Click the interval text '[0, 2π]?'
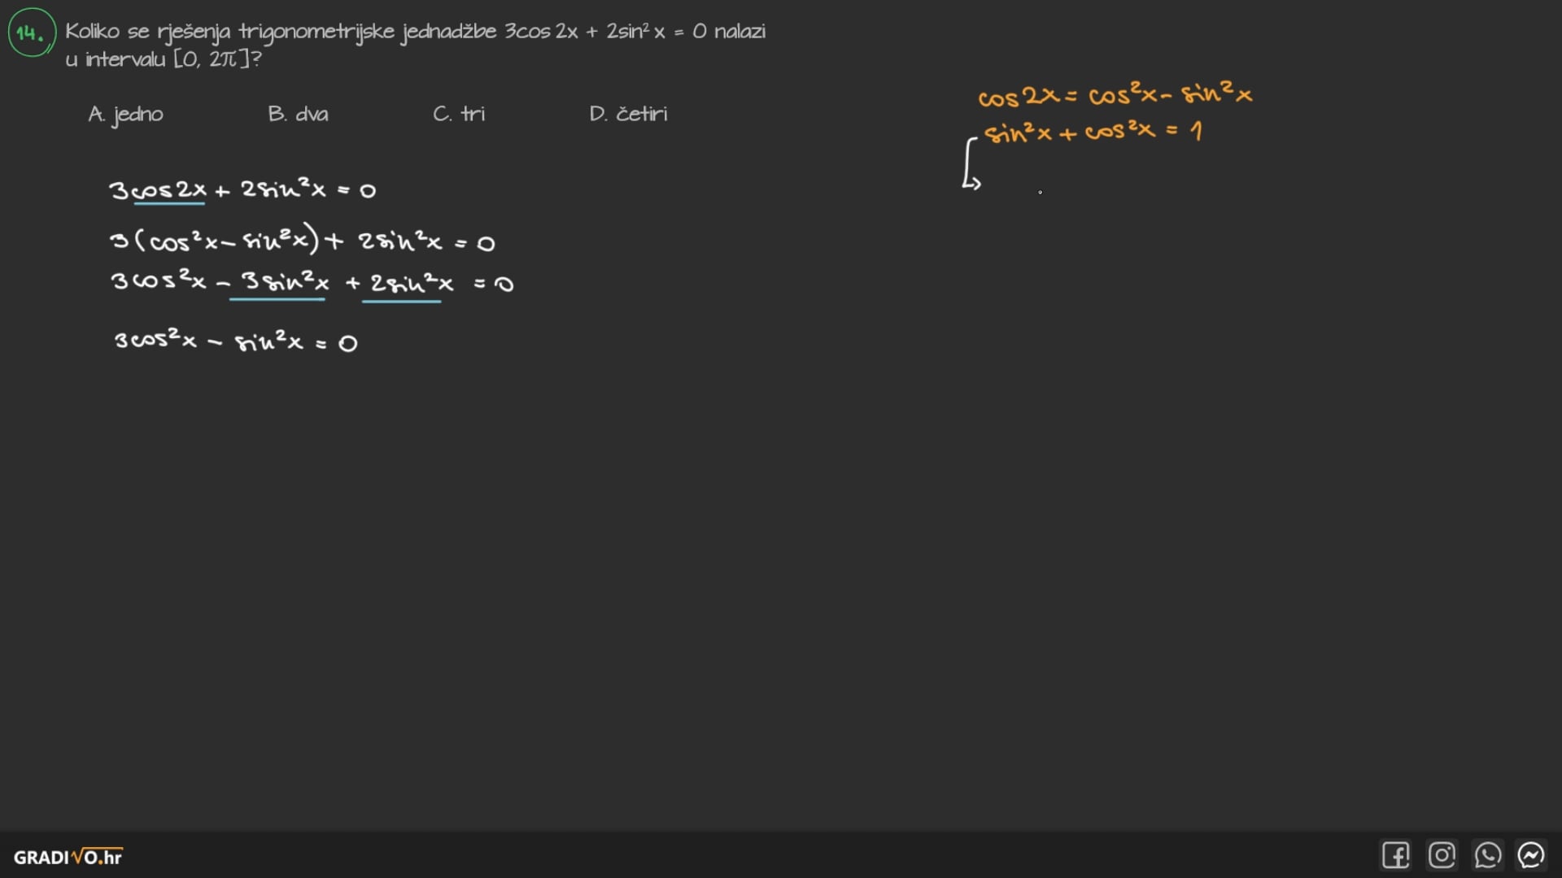The image size is (1562, 878). tap(217, 59)
